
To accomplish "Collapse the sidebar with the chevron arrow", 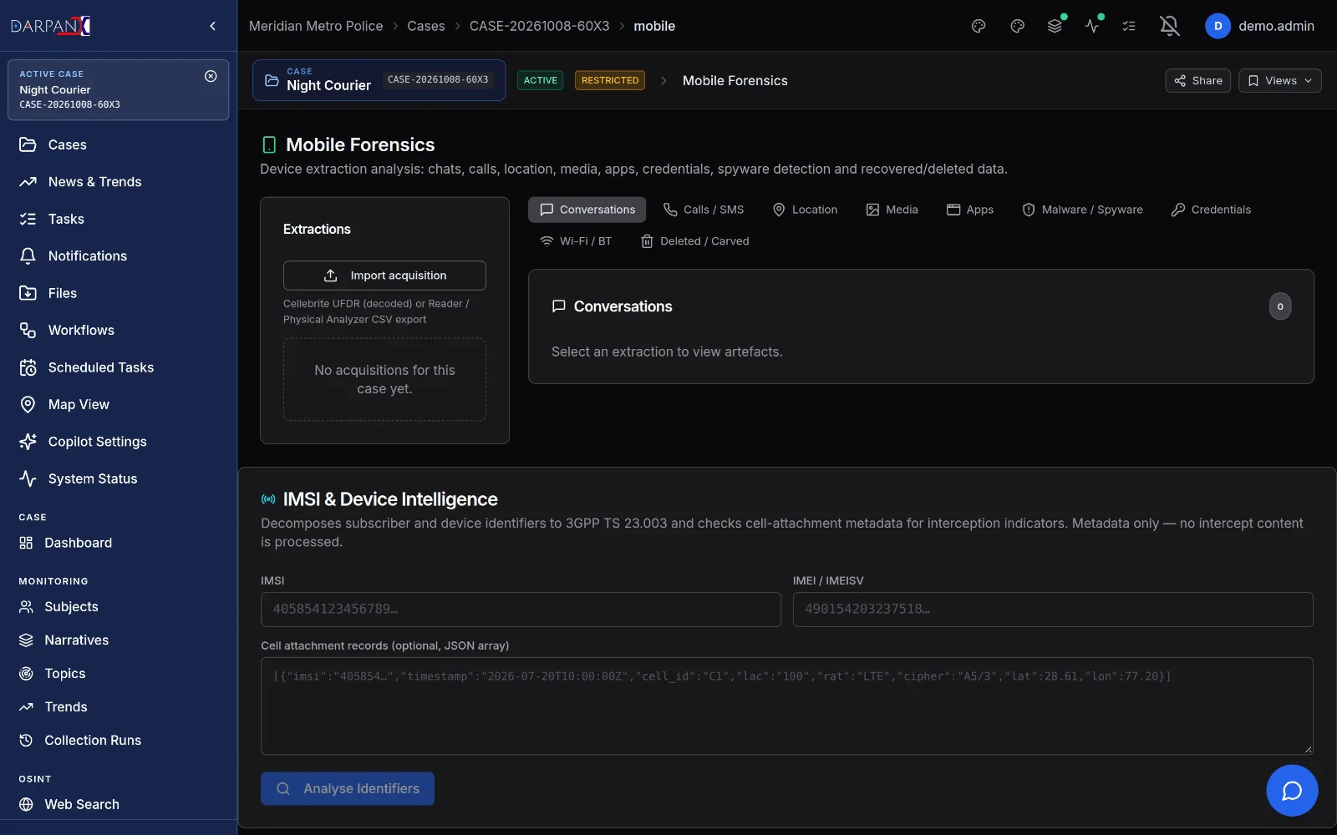I will coord(213,26).
